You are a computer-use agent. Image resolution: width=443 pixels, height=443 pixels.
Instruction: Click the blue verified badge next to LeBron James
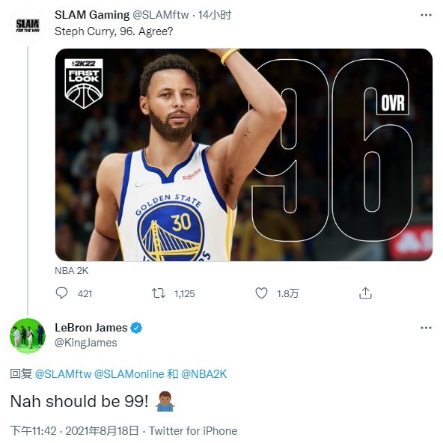click(136, 328)
